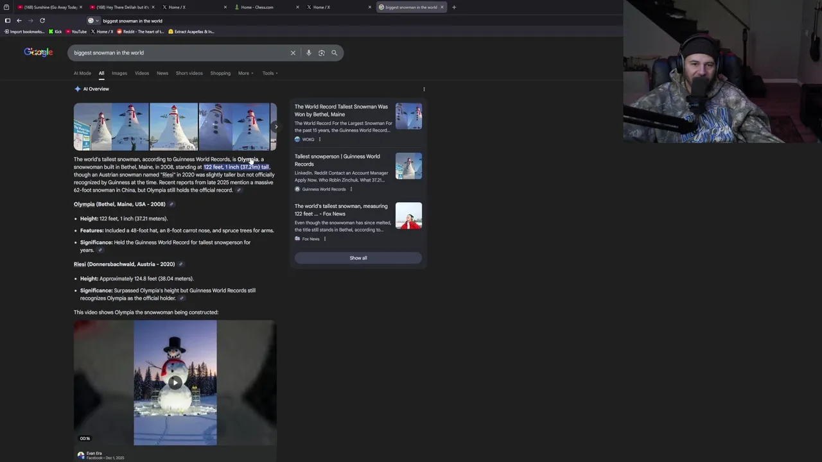Open the tab search button
The image size is (822, 462).
point(6,7)
